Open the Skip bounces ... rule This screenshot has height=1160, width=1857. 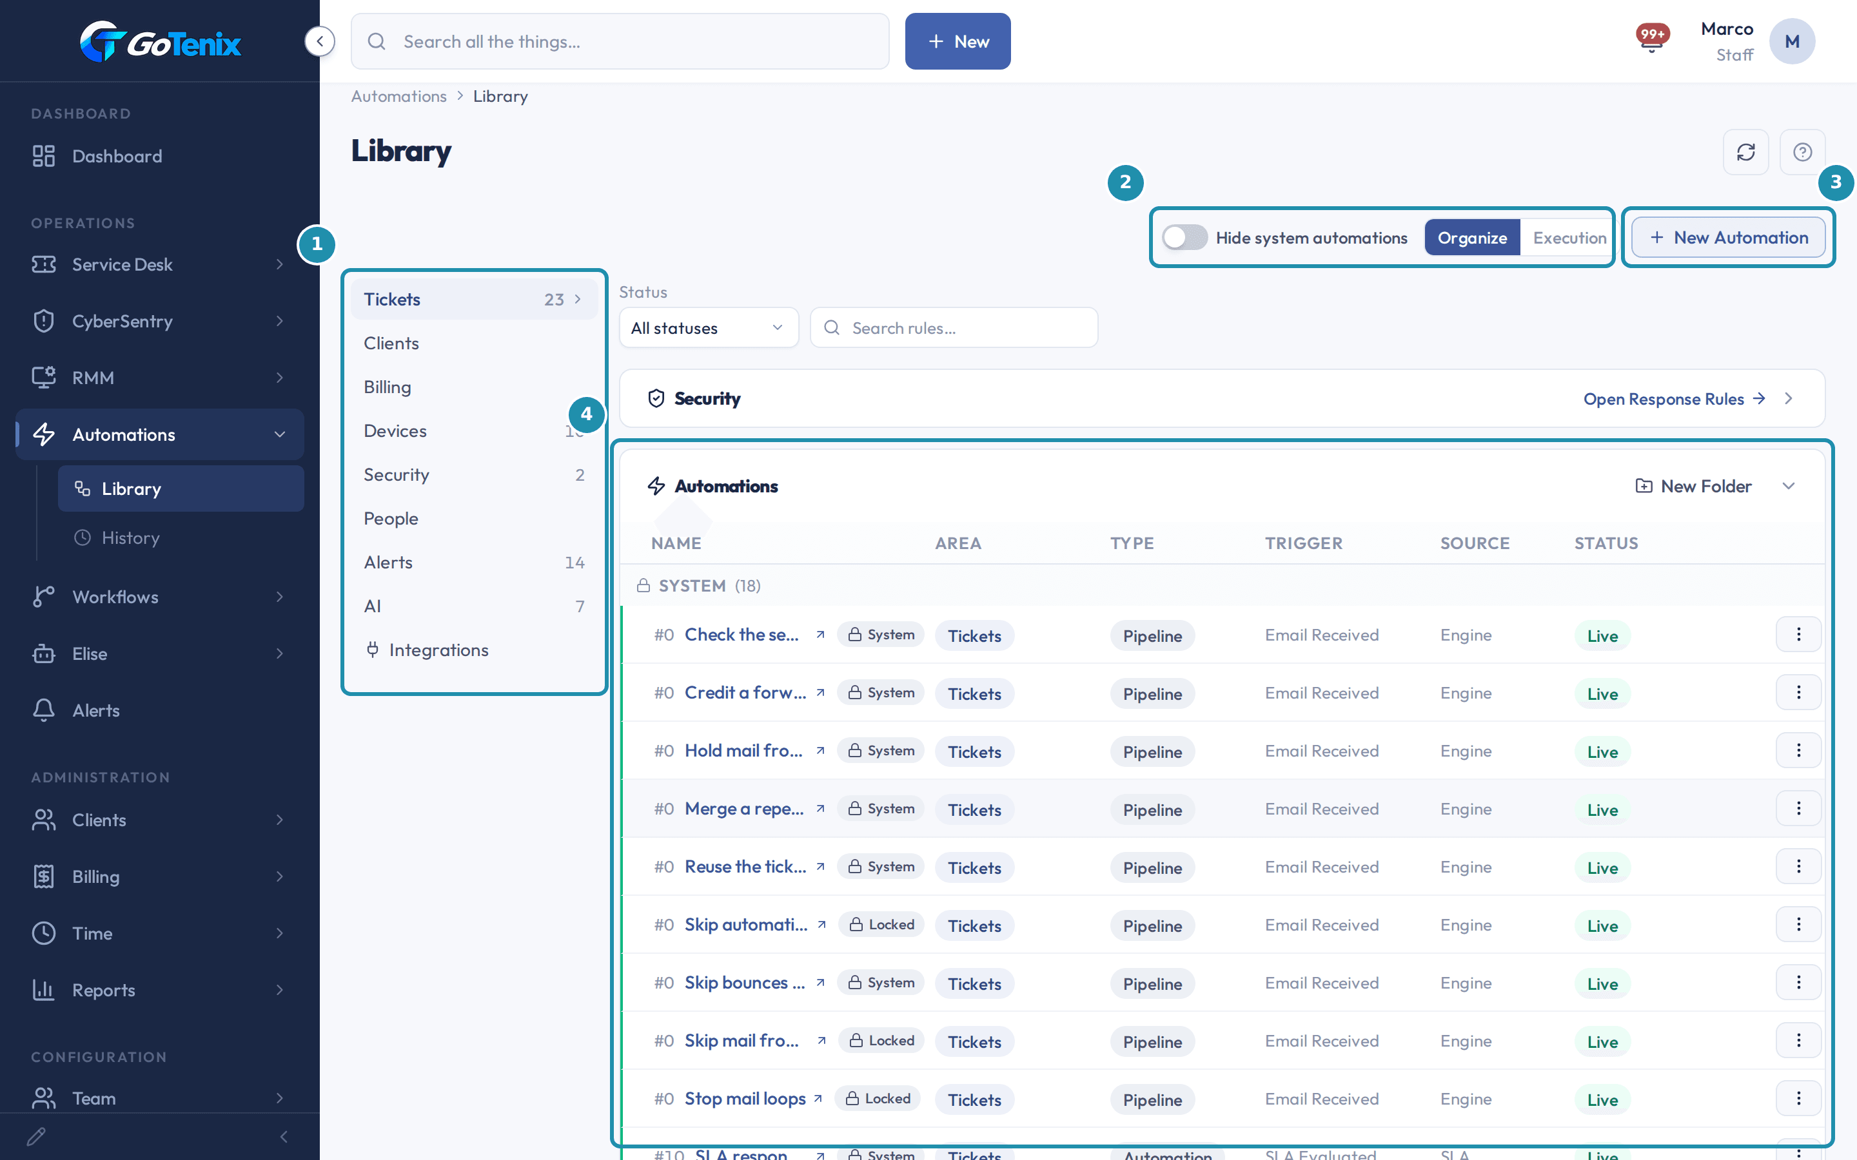click(744, 983)
